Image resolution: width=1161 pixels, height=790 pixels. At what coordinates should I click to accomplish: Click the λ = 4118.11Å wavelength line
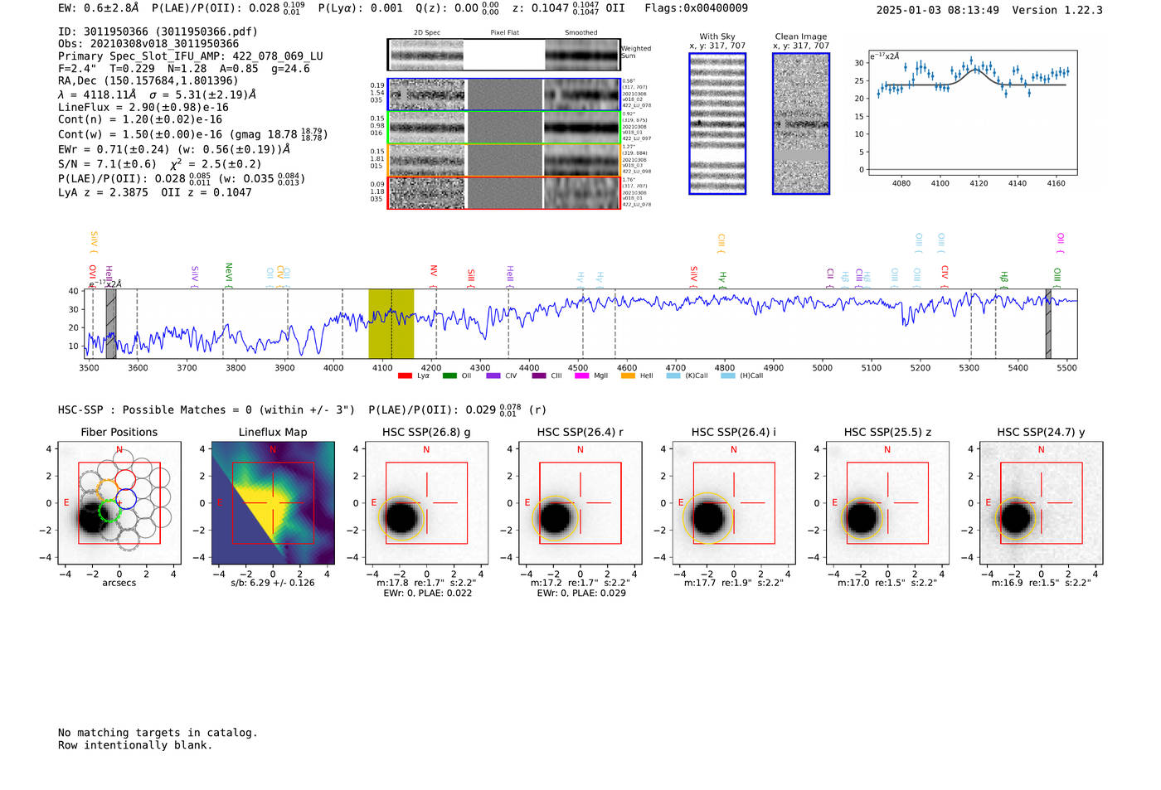coord(157,95)
